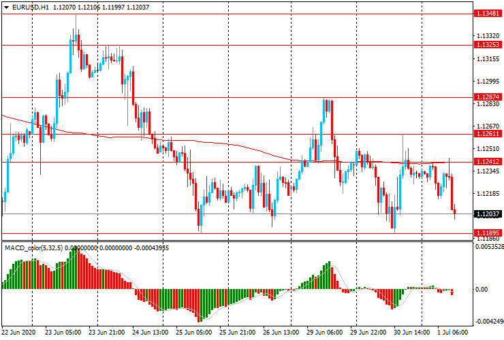This screenshot has width=504, height=340.
Task: Open the EURUSD,H1 chart dropdown triangle
Action: tap(6, 7)
